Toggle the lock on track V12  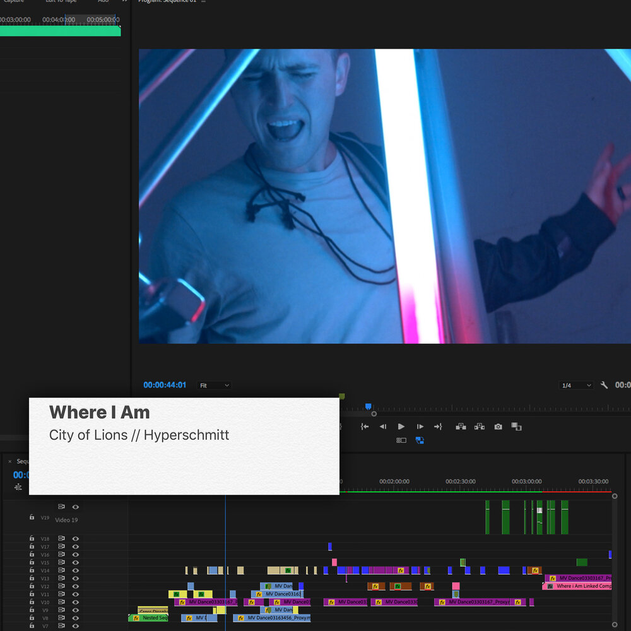click(x=32, y=586)
